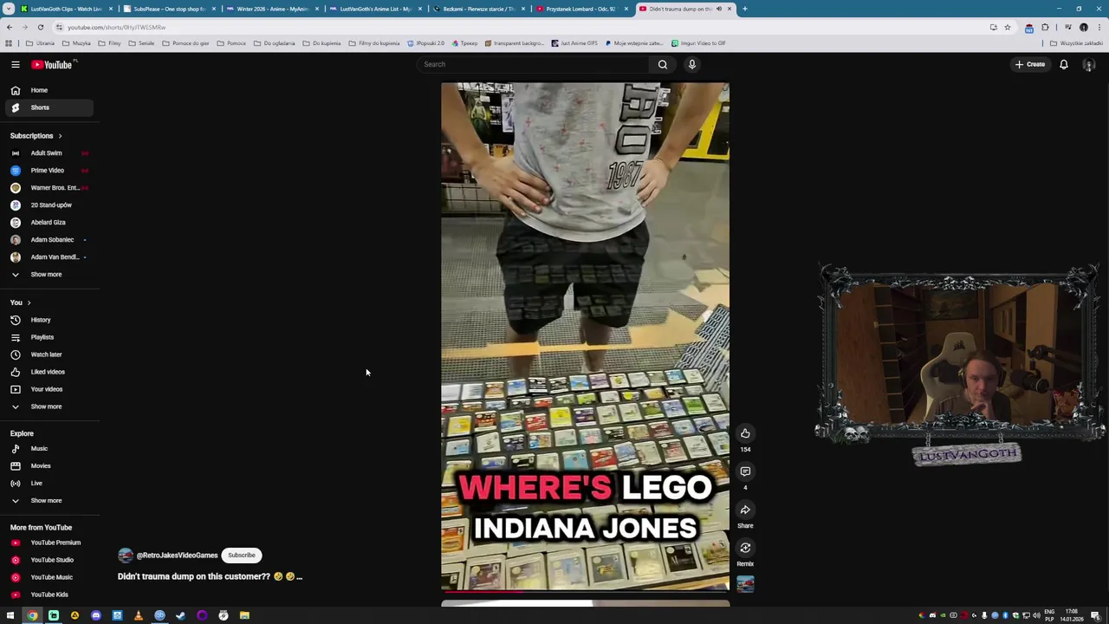Show more under the You section
The width and height of the screenshot is (1109, 624).
(x=46, y=406)
